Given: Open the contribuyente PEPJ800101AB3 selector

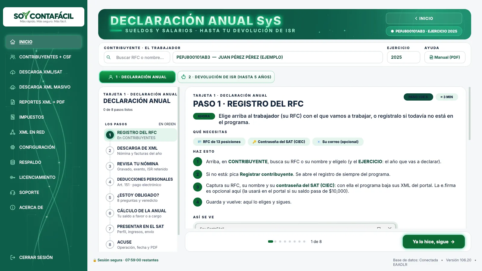Looking at the screenshot, I should [278, 57].
